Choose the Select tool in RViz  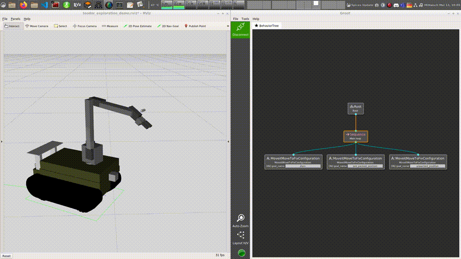click(x=60, y=26)
